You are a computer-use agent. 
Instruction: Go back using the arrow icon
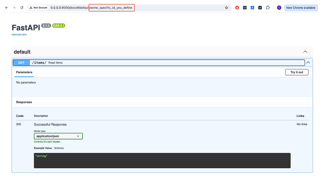[x=6, y=8]
